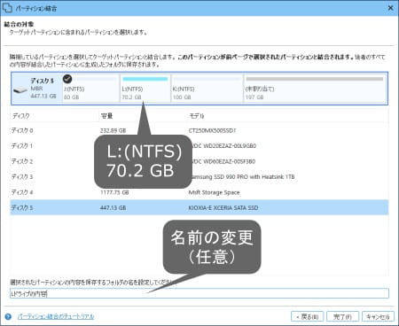Select the ディスク 2 row

click(x=199, y=161)
